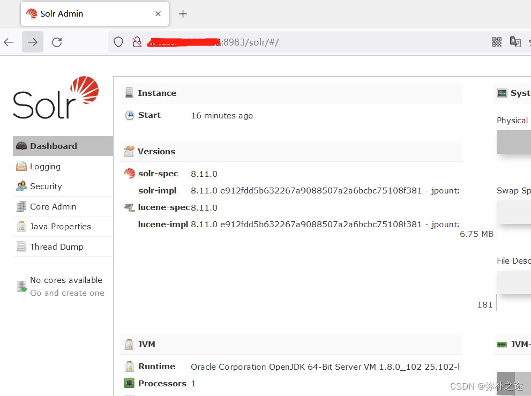Click the solr-impl version hash text
The image size is (531, 396).
(x=325, y=190)
